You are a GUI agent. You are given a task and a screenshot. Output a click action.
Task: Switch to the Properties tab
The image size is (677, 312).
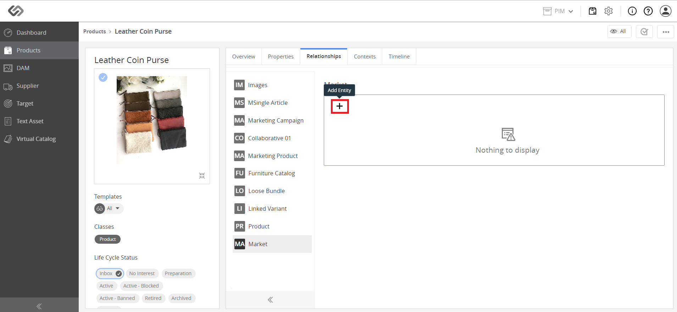tap(281, 57)
